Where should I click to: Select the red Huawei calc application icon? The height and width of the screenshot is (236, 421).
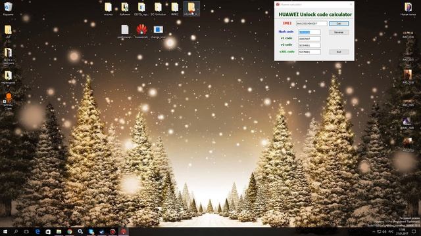point(141,31)
